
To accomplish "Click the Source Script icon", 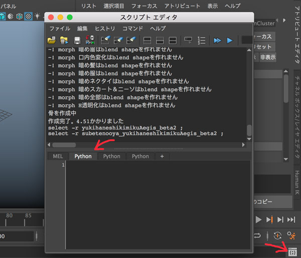I will (64, 40).
